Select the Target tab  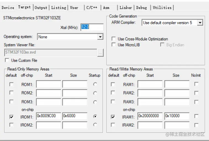tap(25, 7)
